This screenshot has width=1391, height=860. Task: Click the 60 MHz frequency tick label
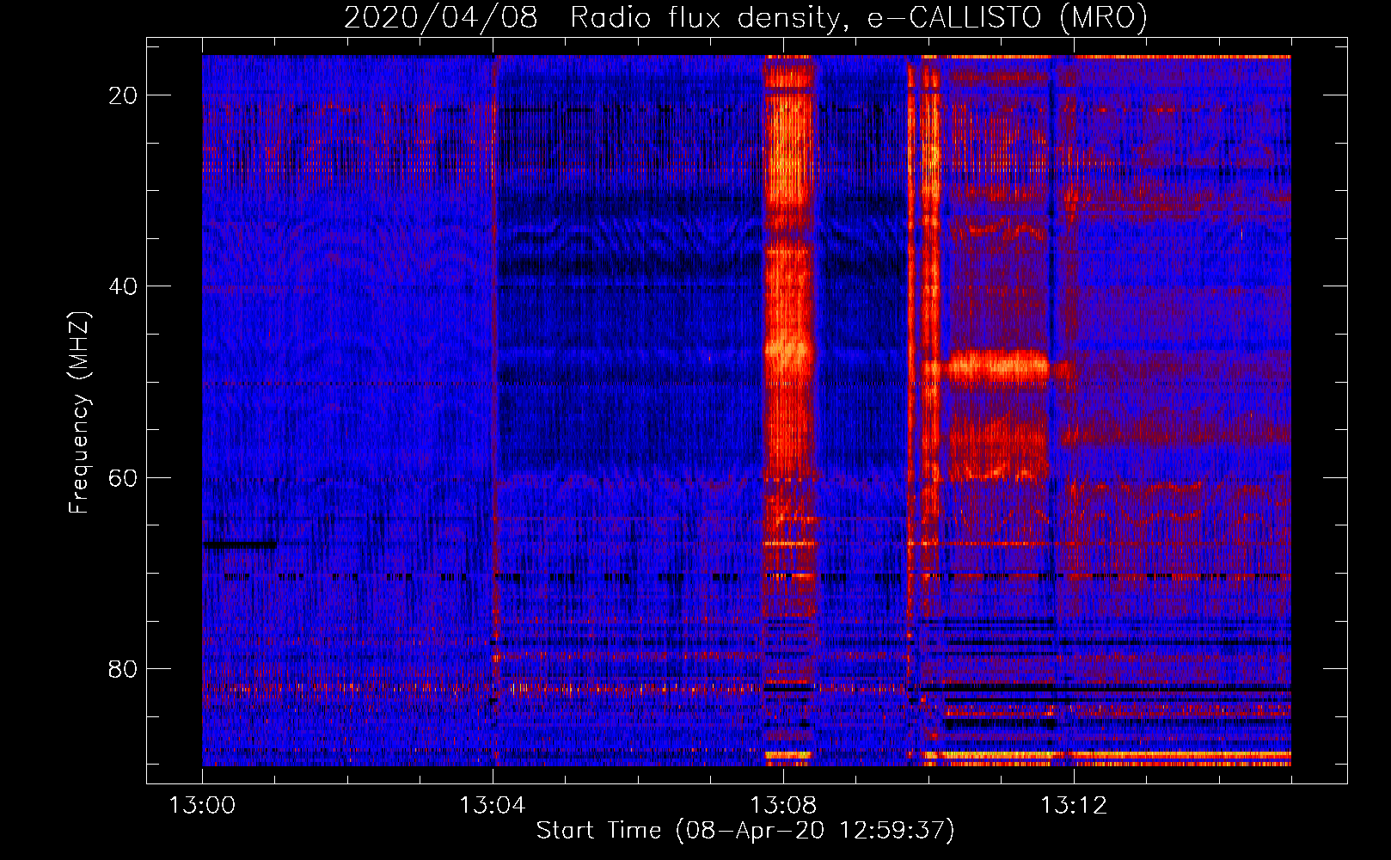123,477
